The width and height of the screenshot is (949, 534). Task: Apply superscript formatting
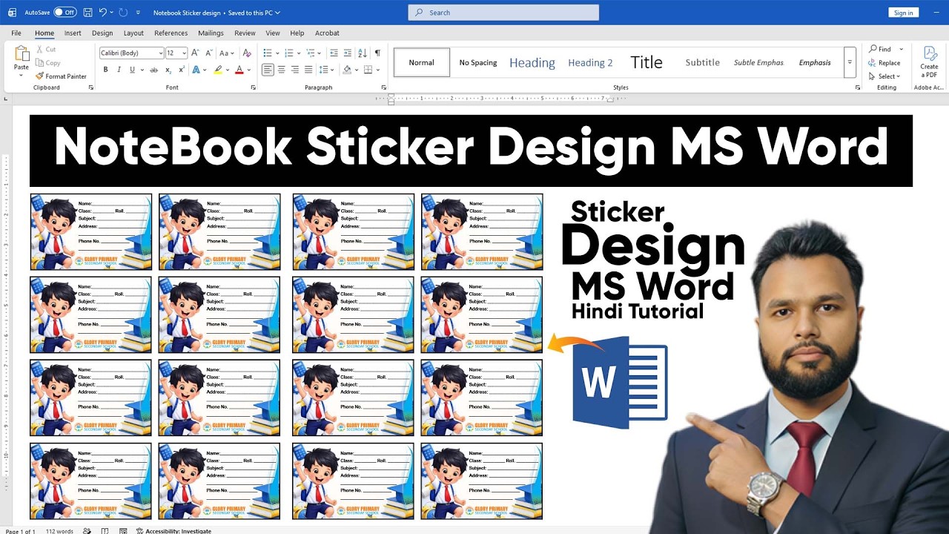[182, 70]
